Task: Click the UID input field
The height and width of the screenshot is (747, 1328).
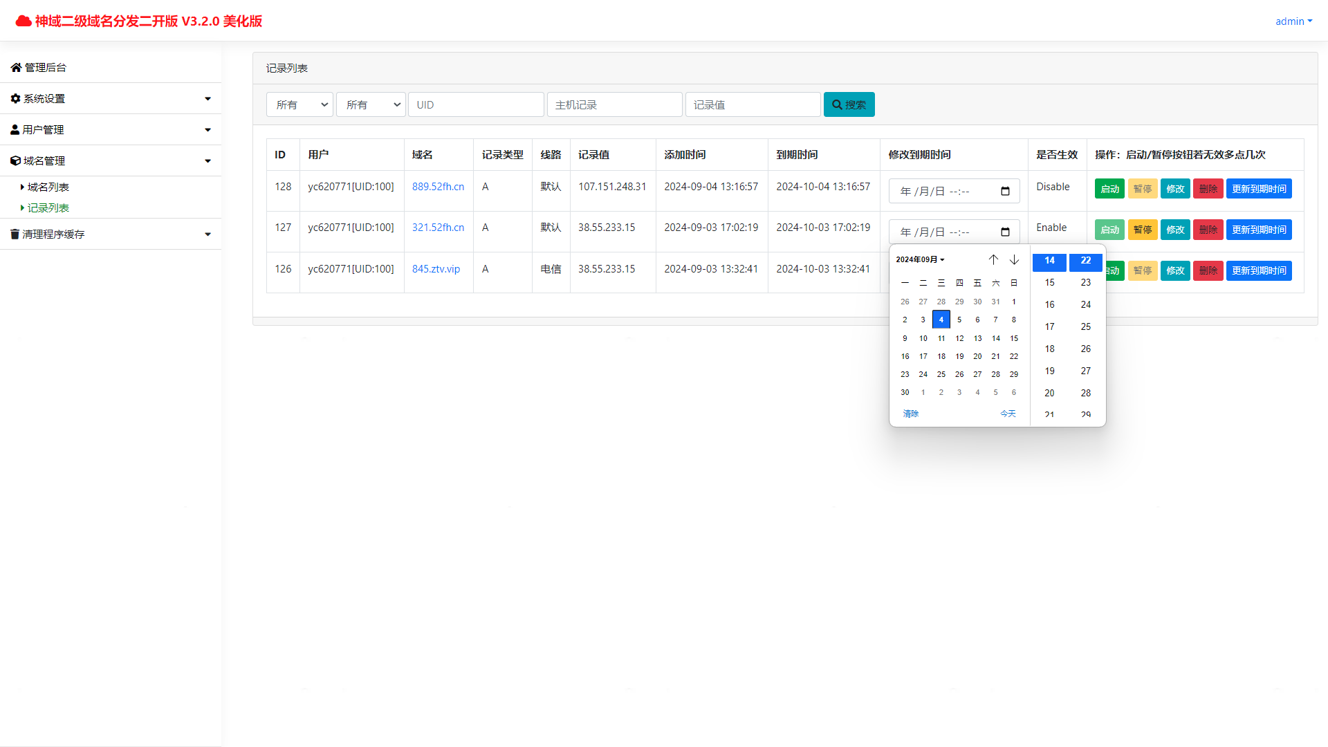Action: (476, 104)
